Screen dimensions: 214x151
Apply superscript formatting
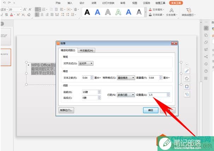[x=18, y=15]
